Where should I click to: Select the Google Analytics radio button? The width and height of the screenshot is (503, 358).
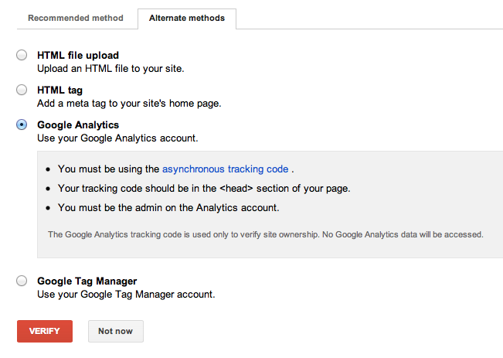point(22,124)
